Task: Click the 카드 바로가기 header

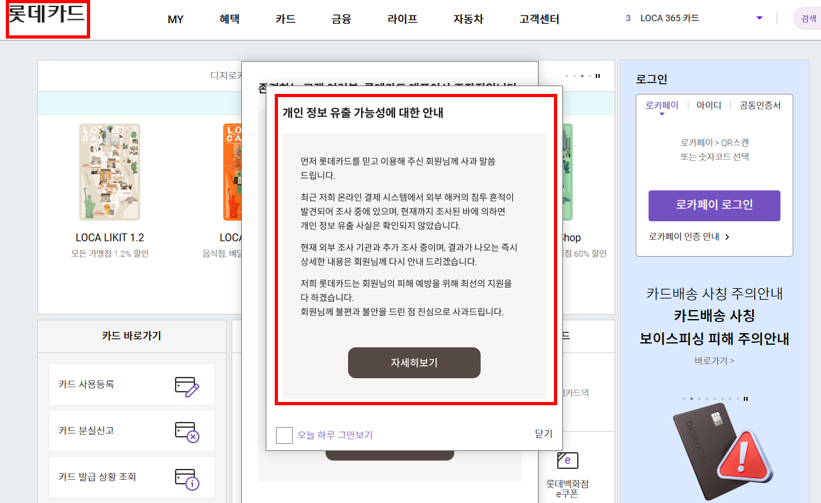Action: (132, 336)
